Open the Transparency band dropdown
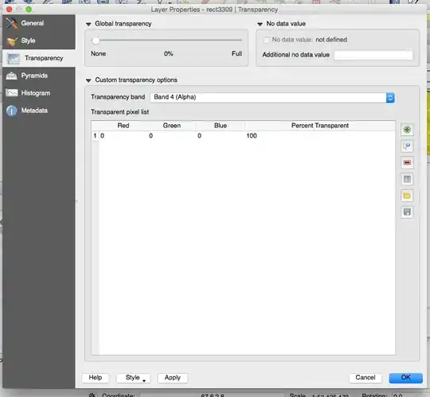The image size is (430, 397). [x=272, y=98]
